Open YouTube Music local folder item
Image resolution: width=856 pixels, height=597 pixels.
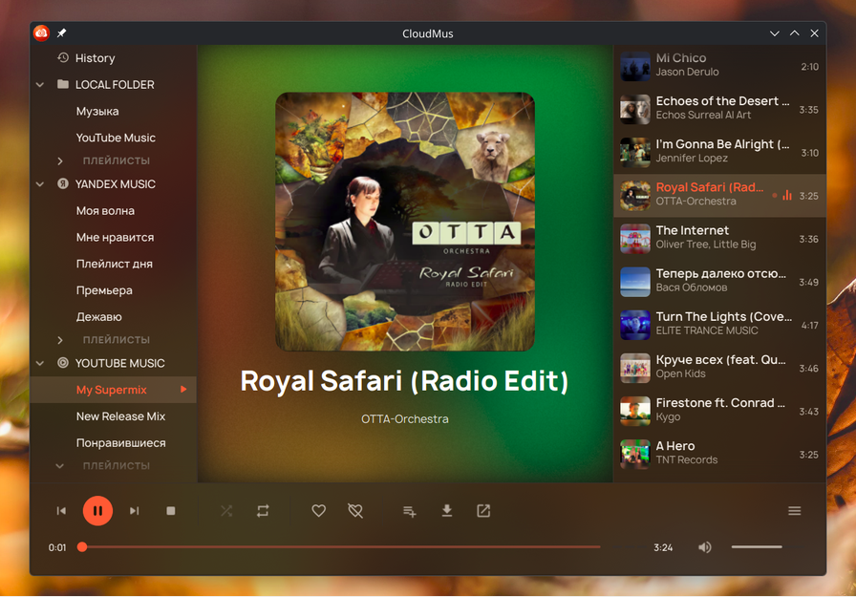116,138
